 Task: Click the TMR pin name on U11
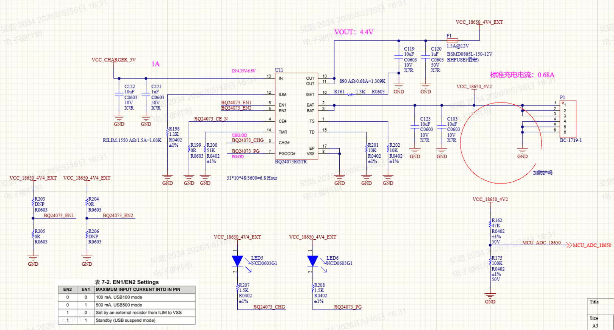[x=283, y=132]
